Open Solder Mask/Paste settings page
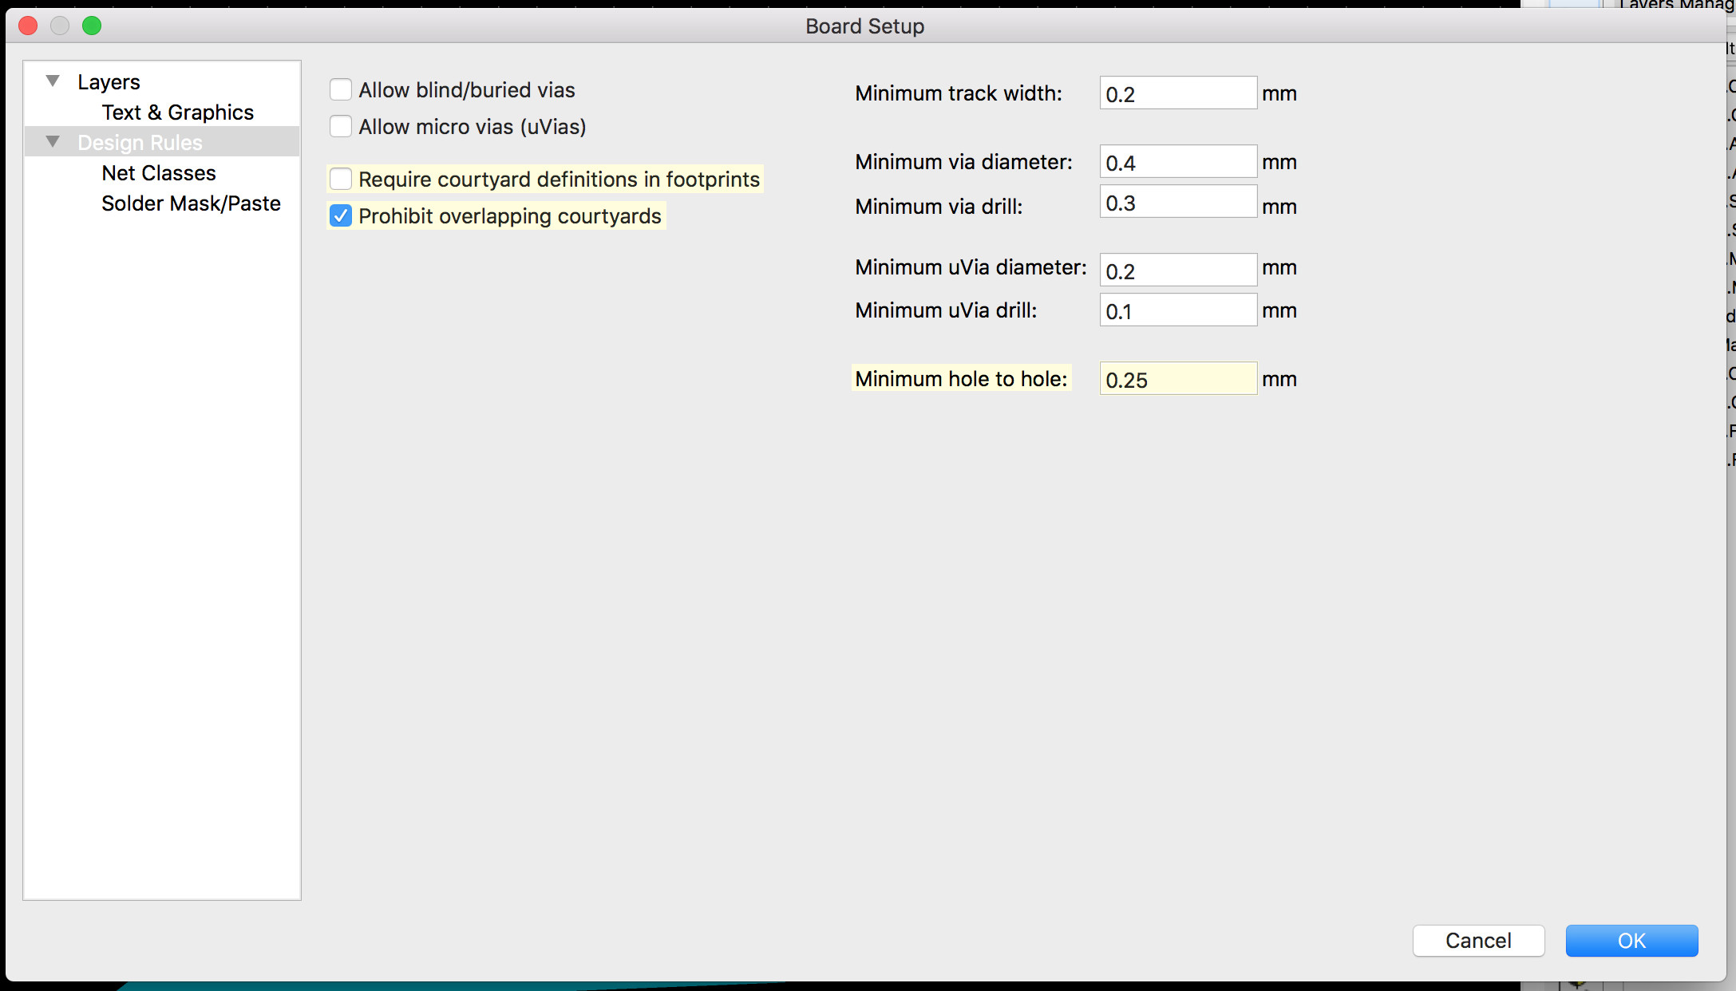 click(x=191, y=203)
